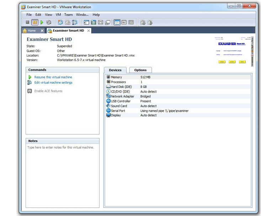Click the Reset virtual machine toolbar icon
Screen dimensions: 277x216
pos(49,22)
